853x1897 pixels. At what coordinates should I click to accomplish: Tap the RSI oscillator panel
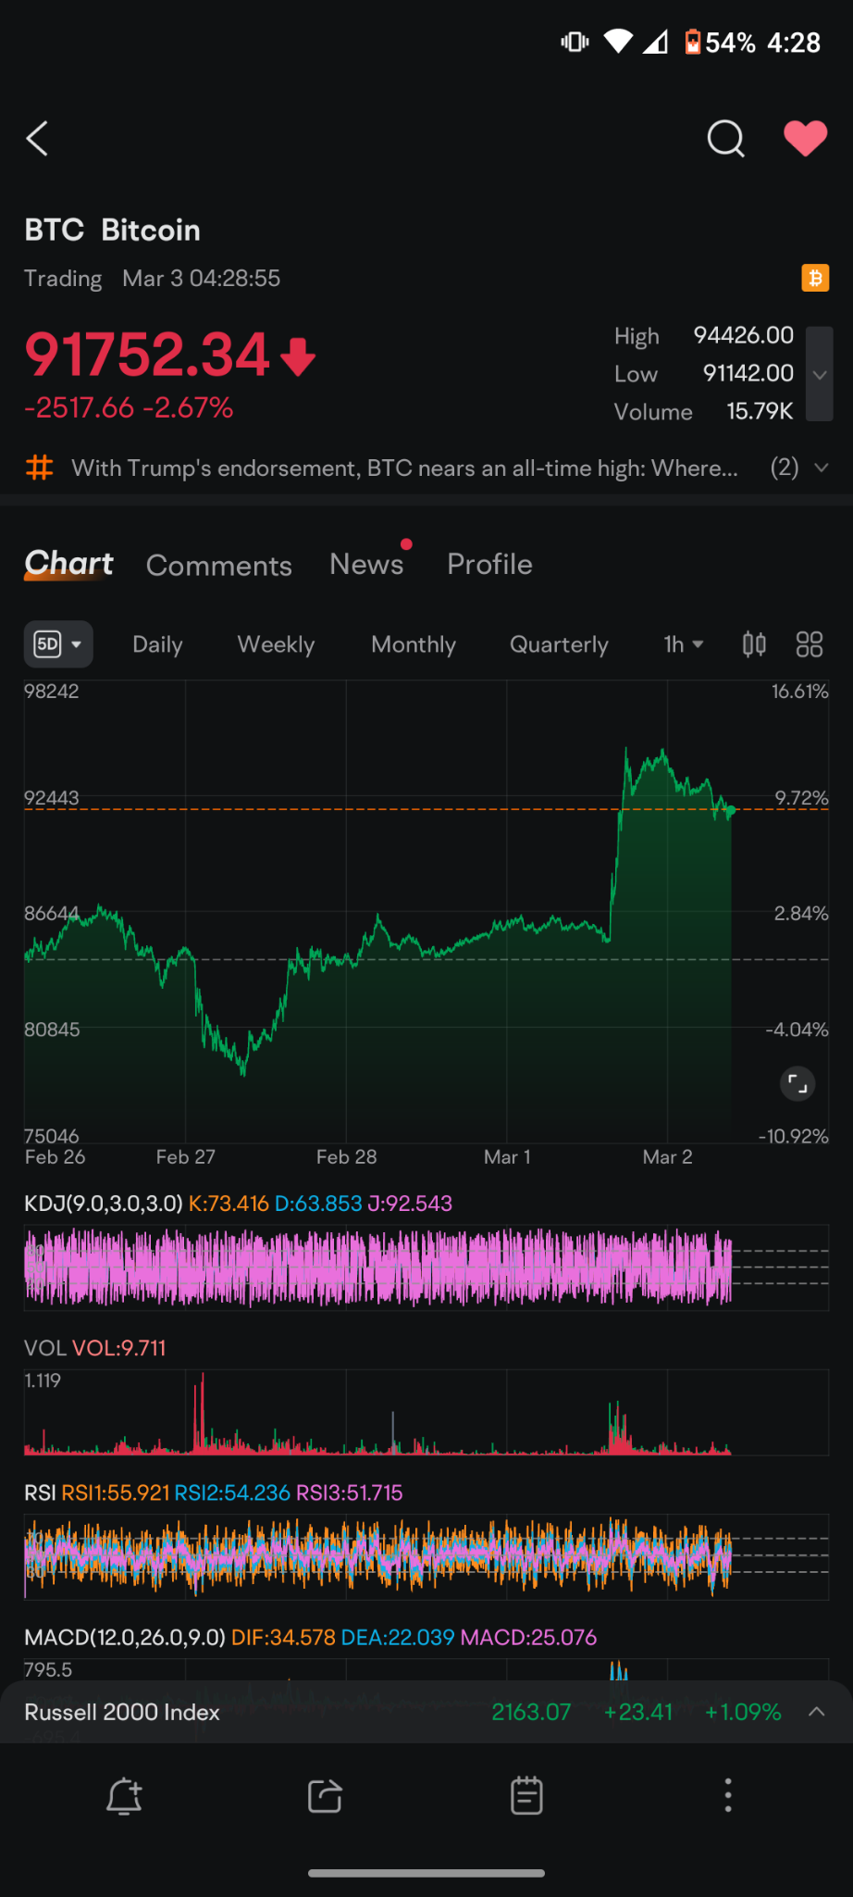click(x=426, y=1557)
